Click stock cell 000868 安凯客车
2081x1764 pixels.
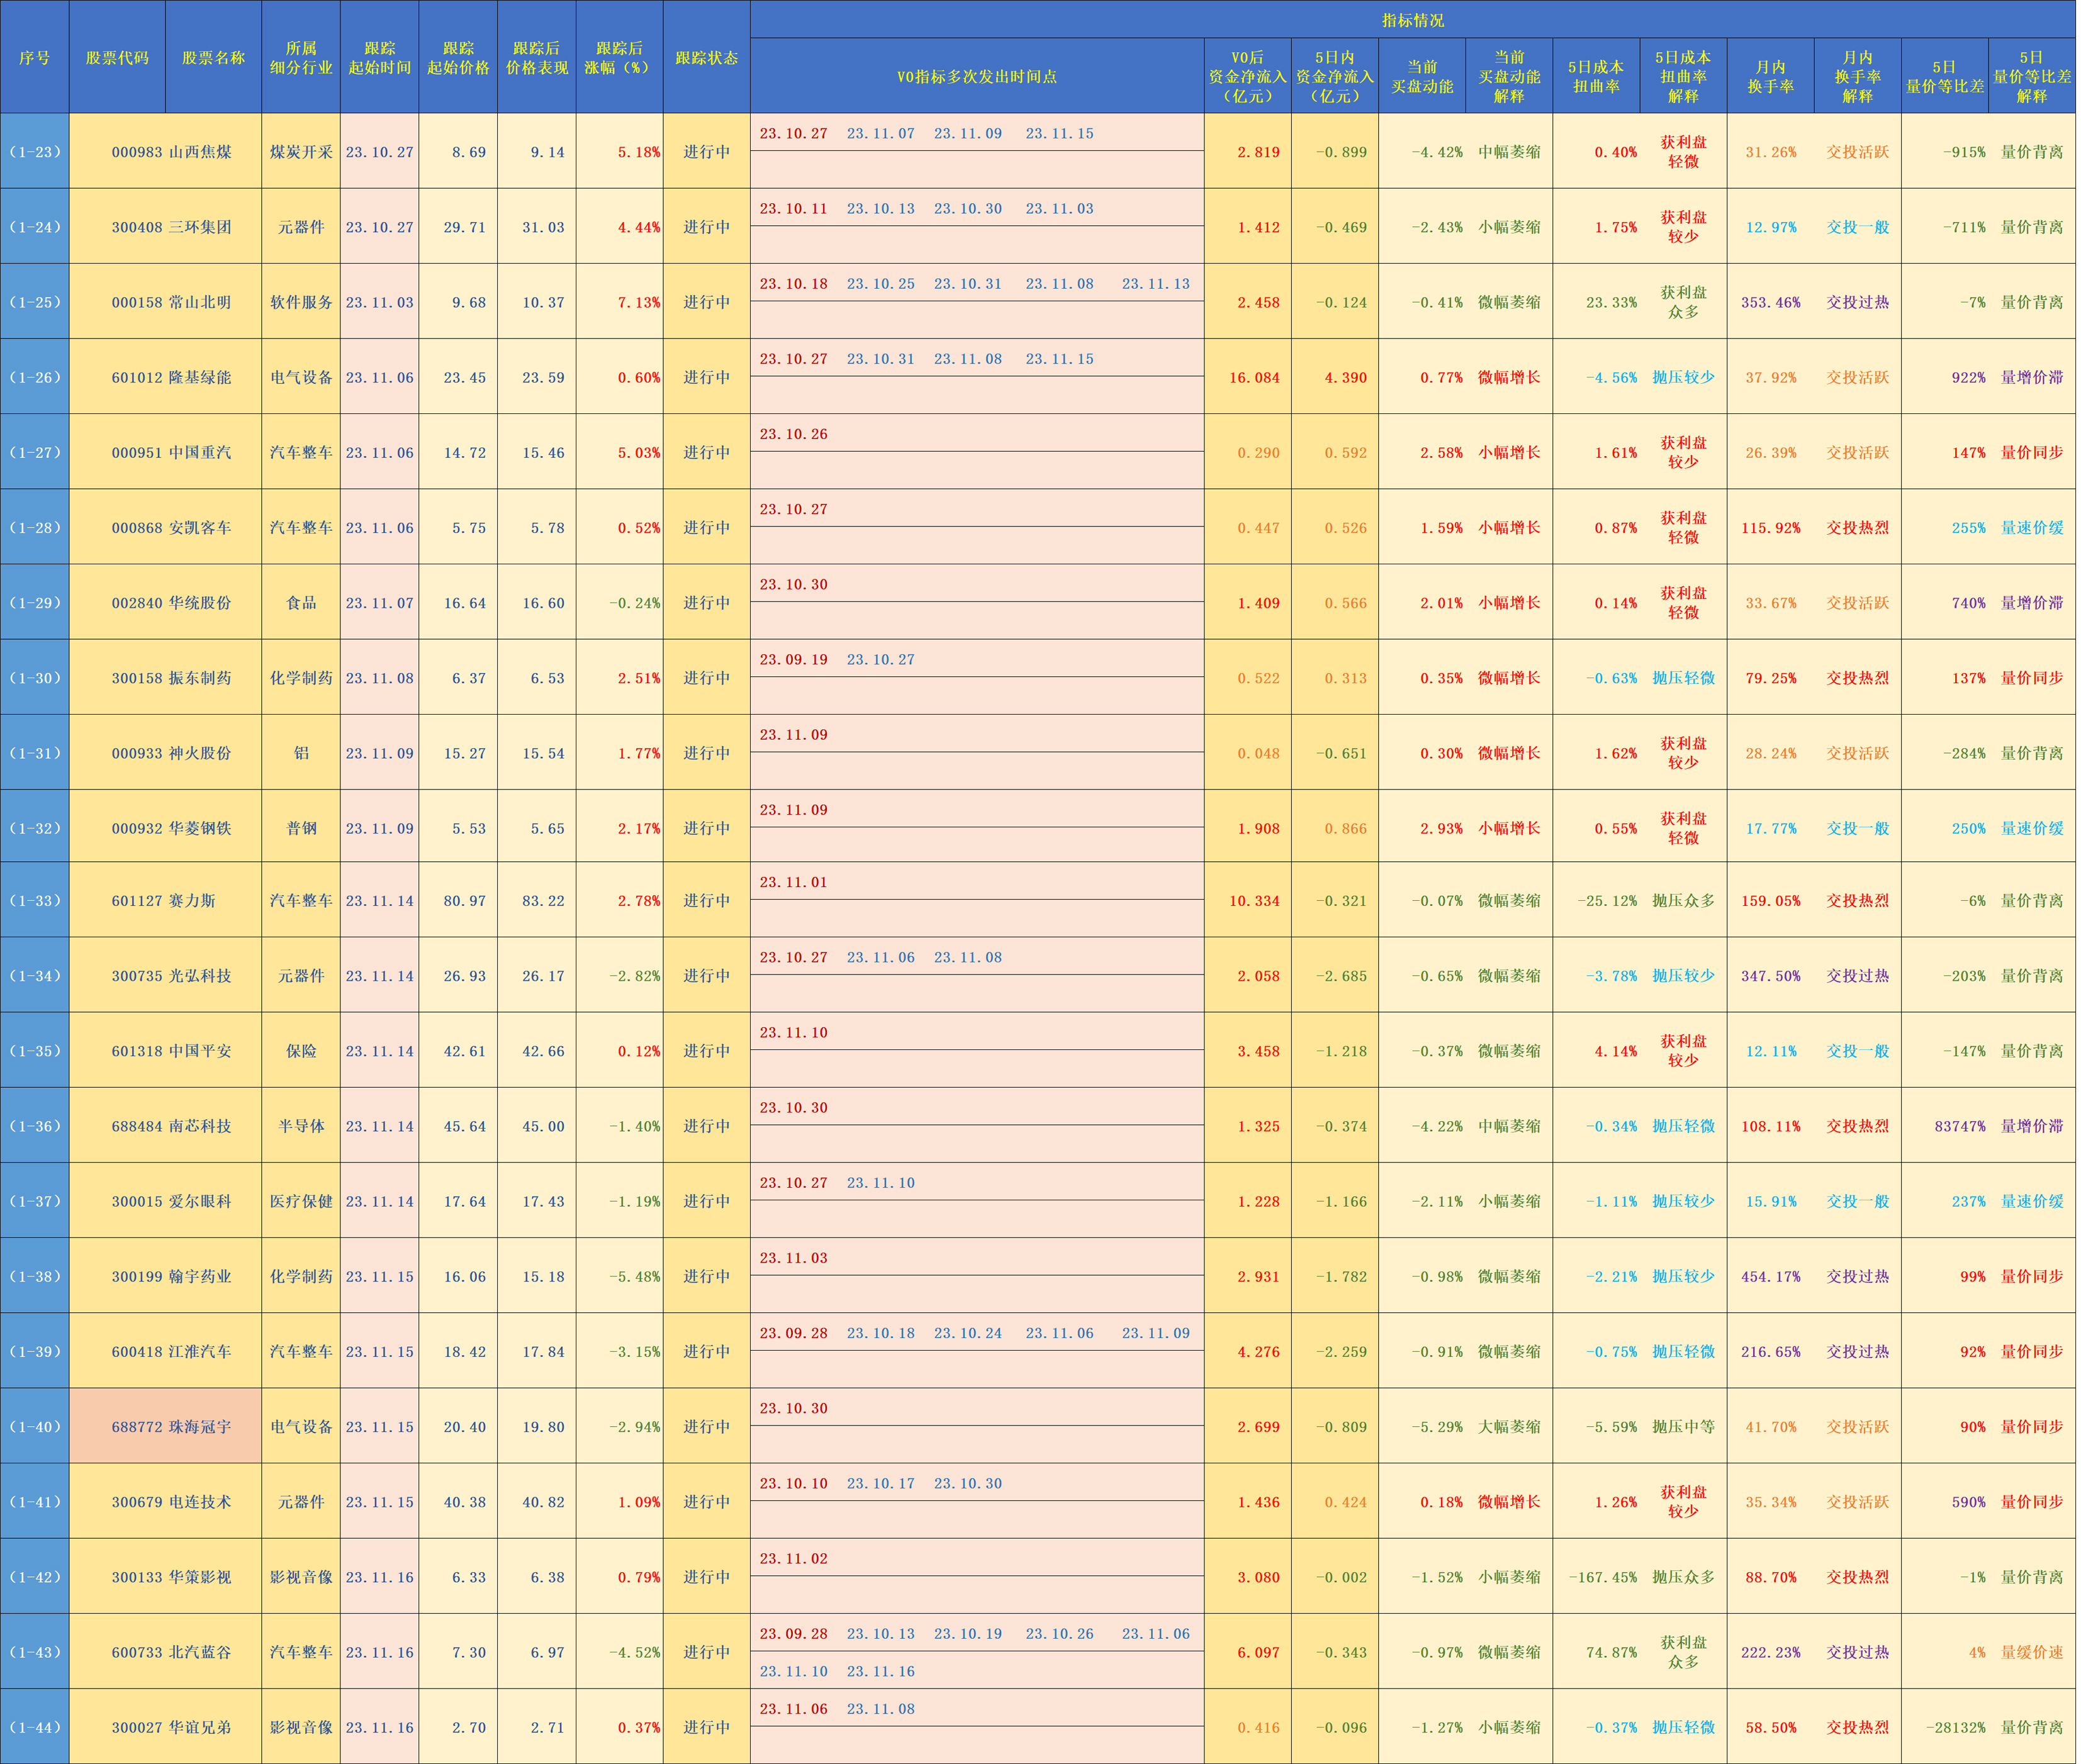pyautogui.click(x=166, y=527)
